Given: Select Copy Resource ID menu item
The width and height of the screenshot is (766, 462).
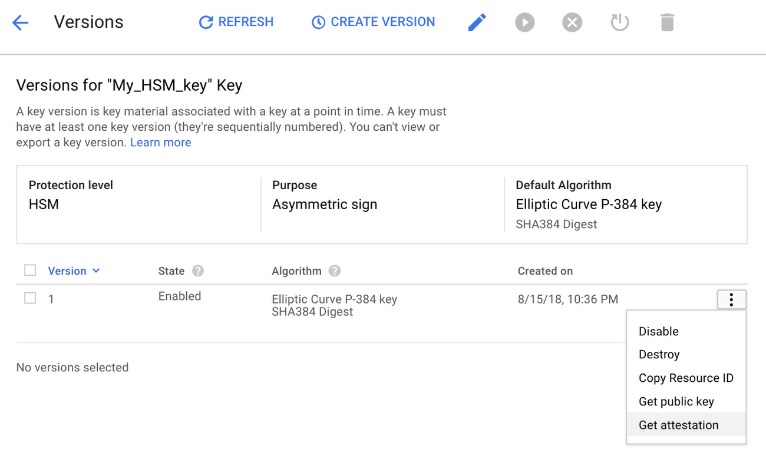Looking at the screenshot, I should tap(686, 378).
